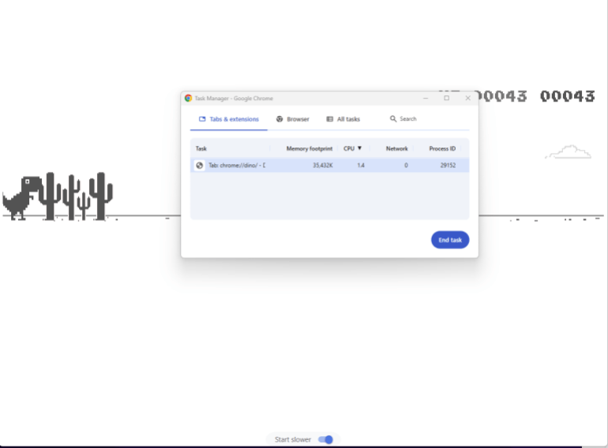Toggle the Start slower switch
The image size is (608, 448).
click(x=325, y=439)
